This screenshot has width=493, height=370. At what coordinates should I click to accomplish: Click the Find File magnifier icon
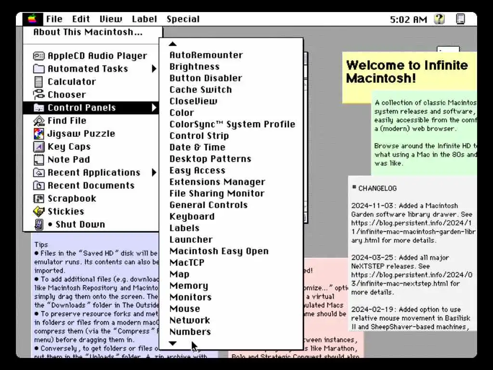tap(39, 120)
